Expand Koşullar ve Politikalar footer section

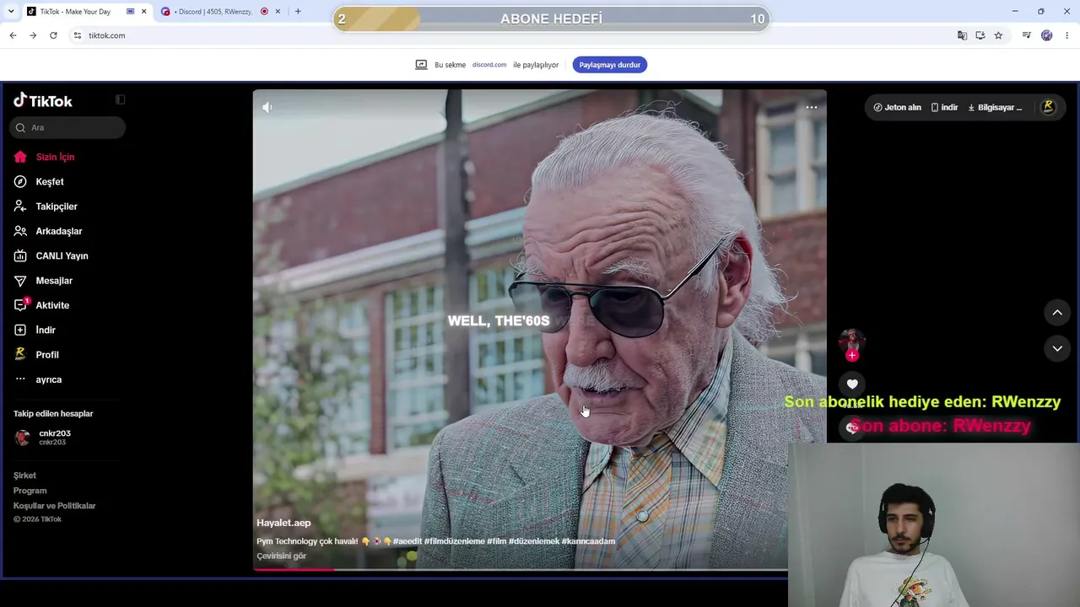point(54,506)
